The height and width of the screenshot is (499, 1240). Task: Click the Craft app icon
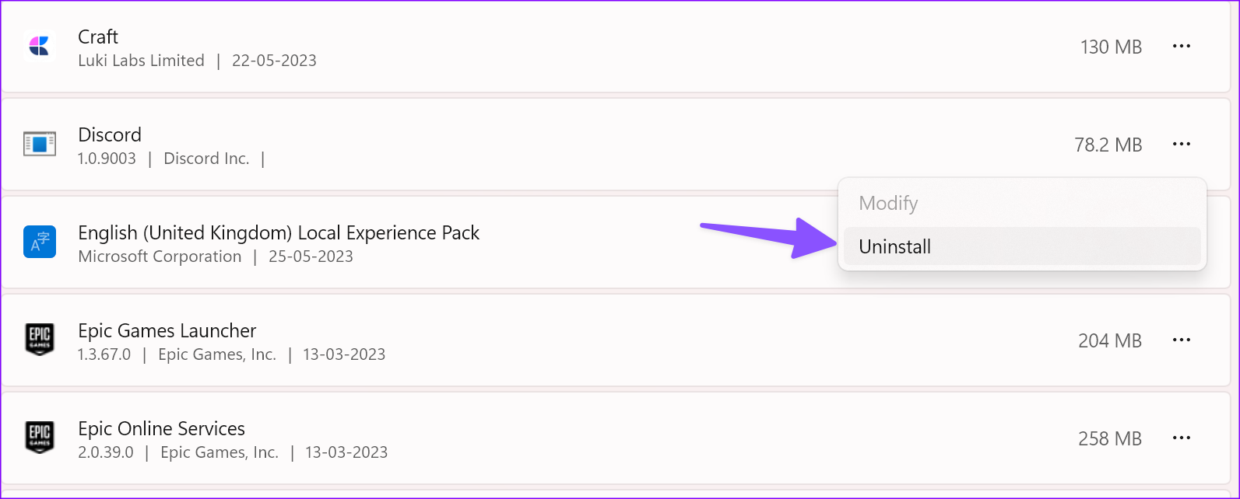[40, 47]
